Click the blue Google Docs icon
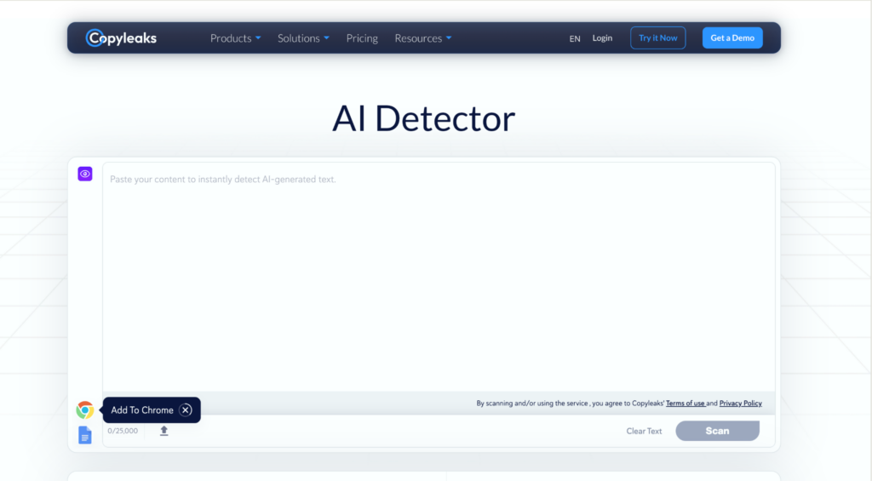This screenshot has height=481, width=872. click(x=85, y=435)
